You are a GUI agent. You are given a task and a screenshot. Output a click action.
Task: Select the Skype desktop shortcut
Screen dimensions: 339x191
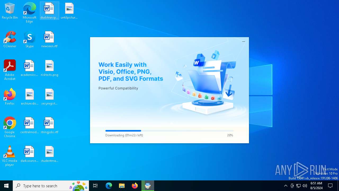[29, 40]
